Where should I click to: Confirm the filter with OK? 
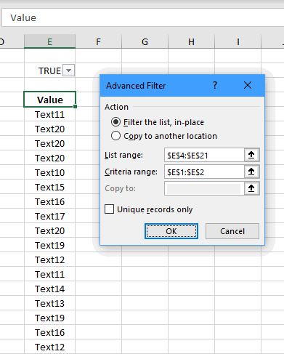coord(171,231)
